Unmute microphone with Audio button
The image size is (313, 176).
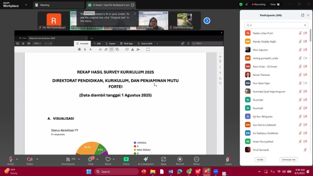click(11, 161)
